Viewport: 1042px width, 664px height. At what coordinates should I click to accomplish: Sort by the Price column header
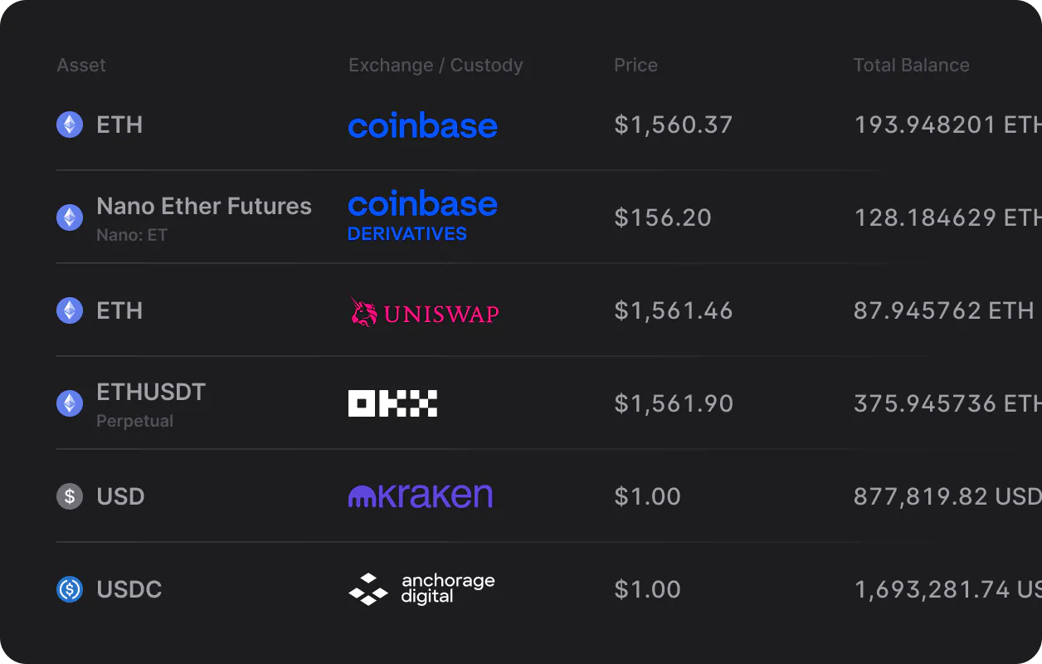coord(635,66)
